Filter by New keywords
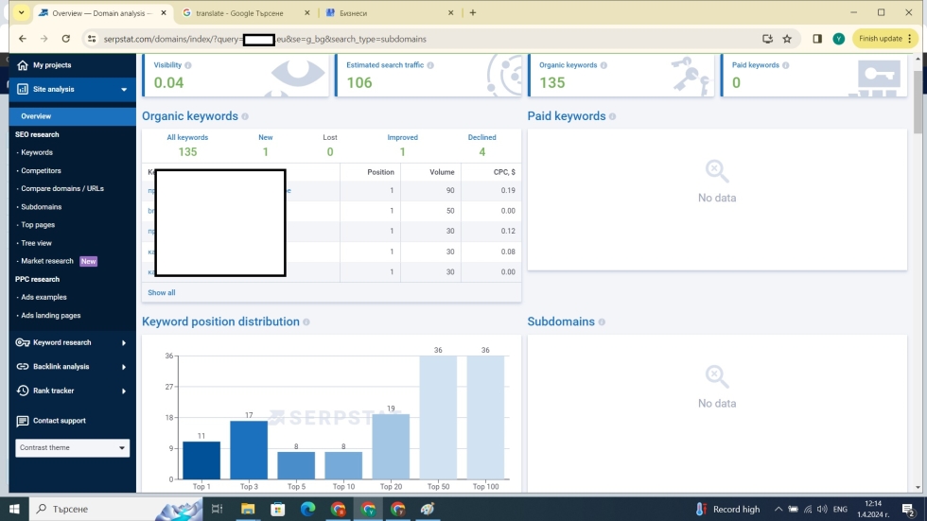 click(x=266, y=146)
